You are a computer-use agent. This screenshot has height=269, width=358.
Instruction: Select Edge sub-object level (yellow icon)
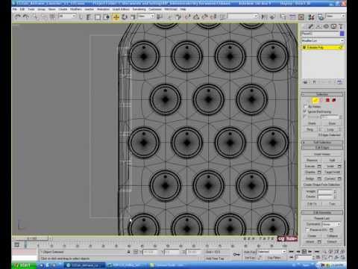(315, 100)
